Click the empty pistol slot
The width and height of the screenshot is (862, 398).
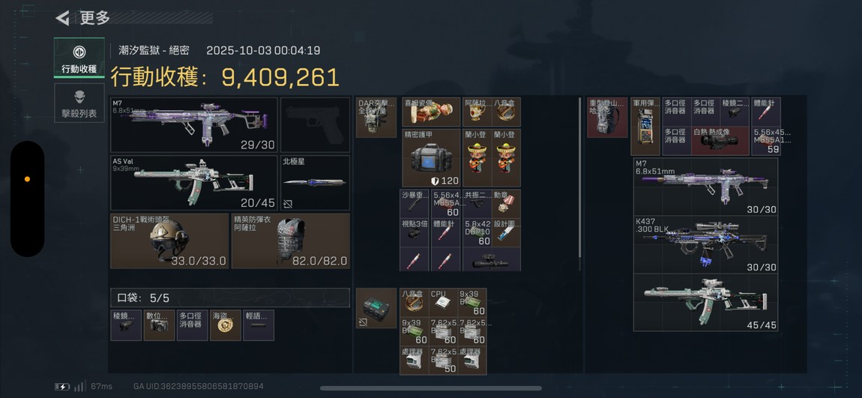click(315, 124)
